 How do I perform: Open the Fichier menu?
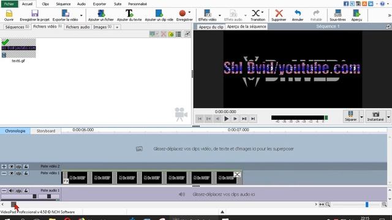pyautogui.click(x=9, y=4)
